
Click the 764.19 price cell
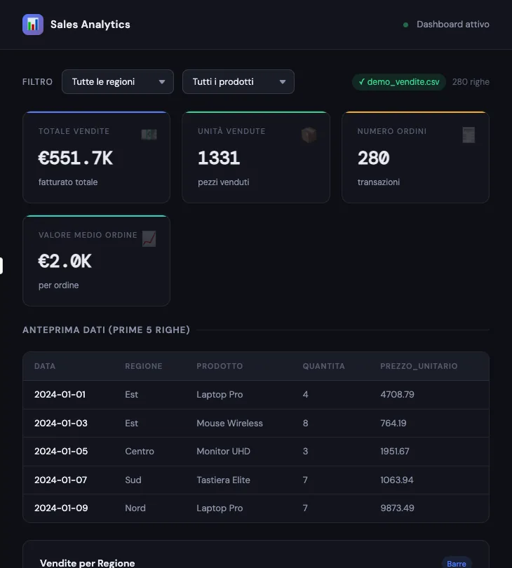(393, 423)
